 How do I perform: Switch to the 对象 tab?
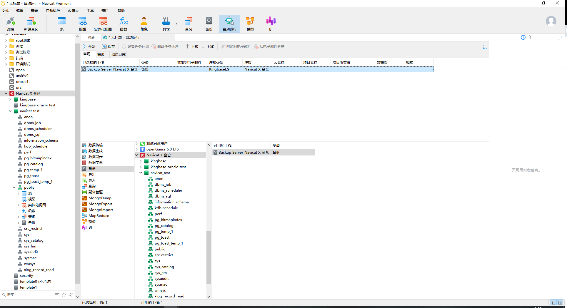coord(91,38)
